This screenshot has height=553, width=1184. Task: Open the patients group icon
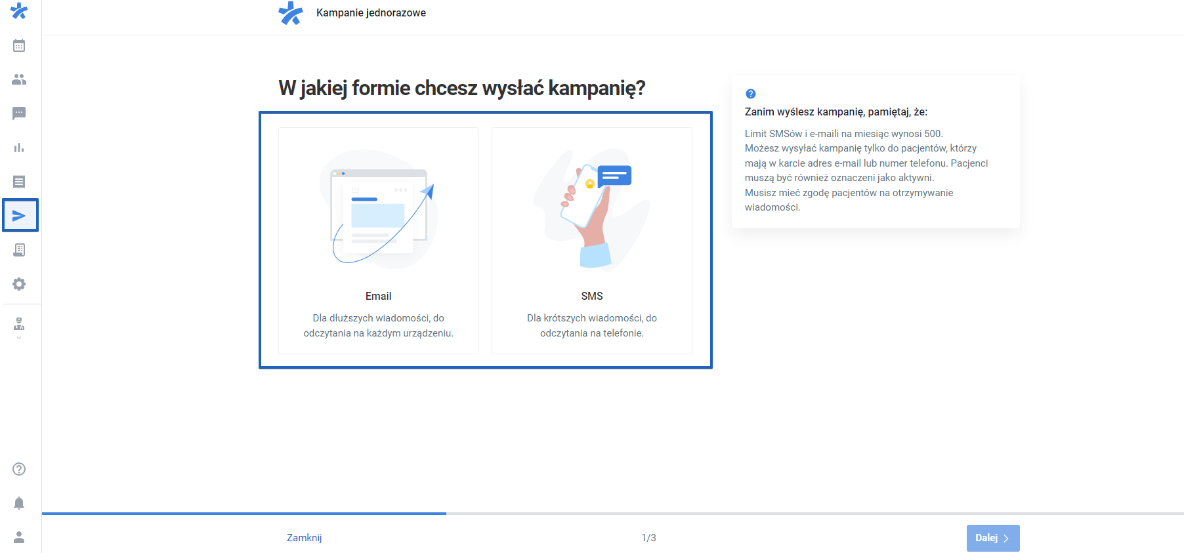(19, 79)
